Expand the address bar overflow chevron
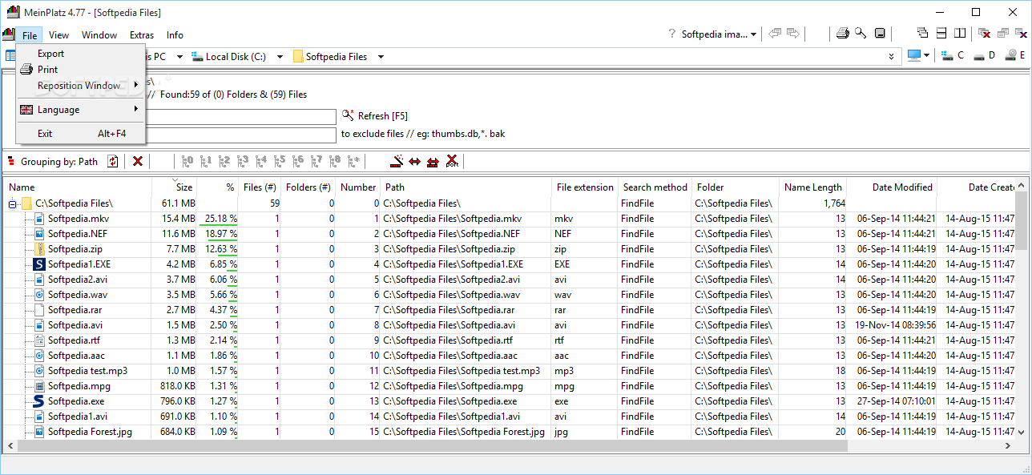 [x=892, y=57]
